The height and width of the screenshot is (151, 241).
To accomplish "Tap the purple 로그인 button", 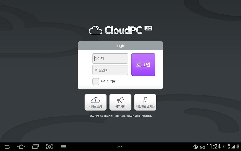I will coord(143,65).
